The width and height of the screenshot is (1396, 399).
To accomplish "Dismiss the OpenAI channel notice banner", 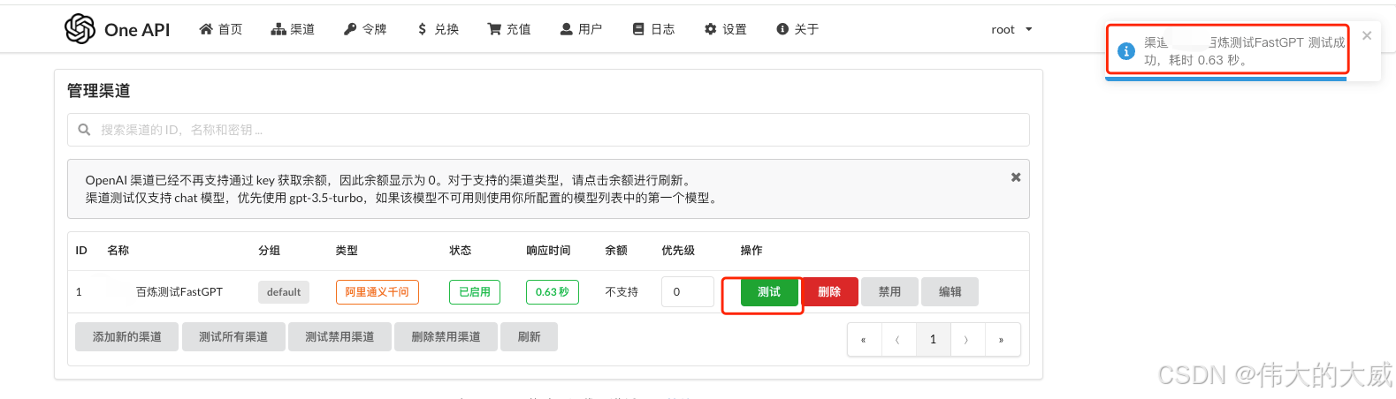I will [1016, 177].
